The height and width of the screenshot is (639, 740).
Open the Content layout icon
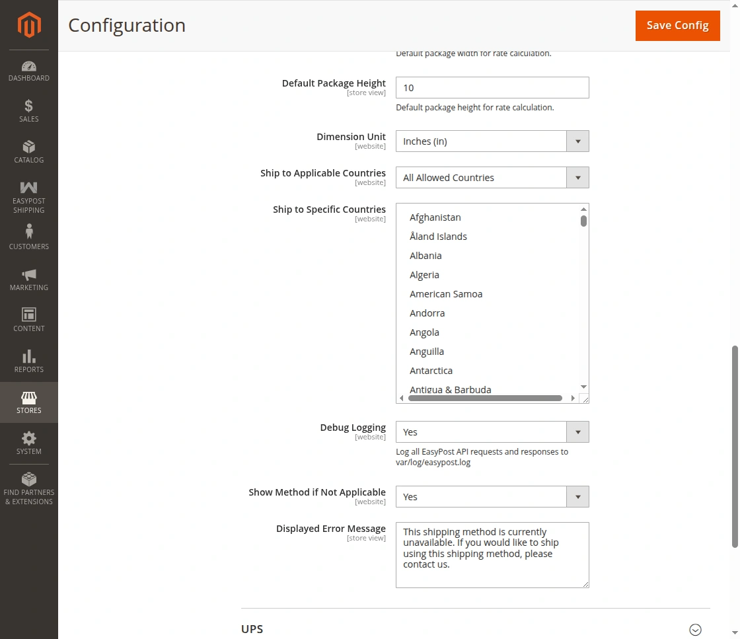[x=29, y=315]
